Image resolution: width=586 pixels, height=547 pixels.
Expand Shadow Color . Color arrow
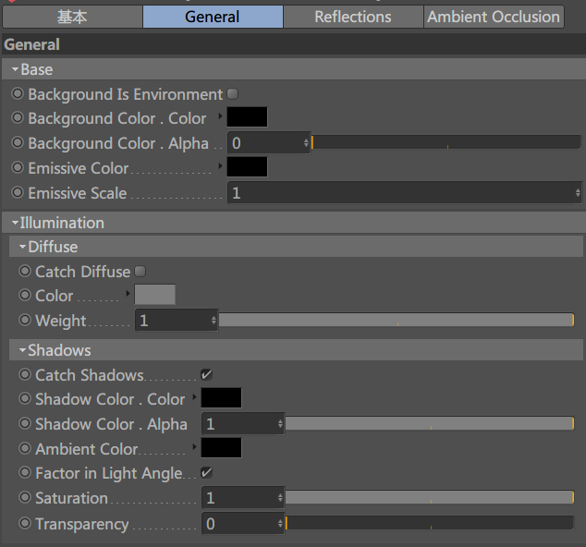pos(195,398)
